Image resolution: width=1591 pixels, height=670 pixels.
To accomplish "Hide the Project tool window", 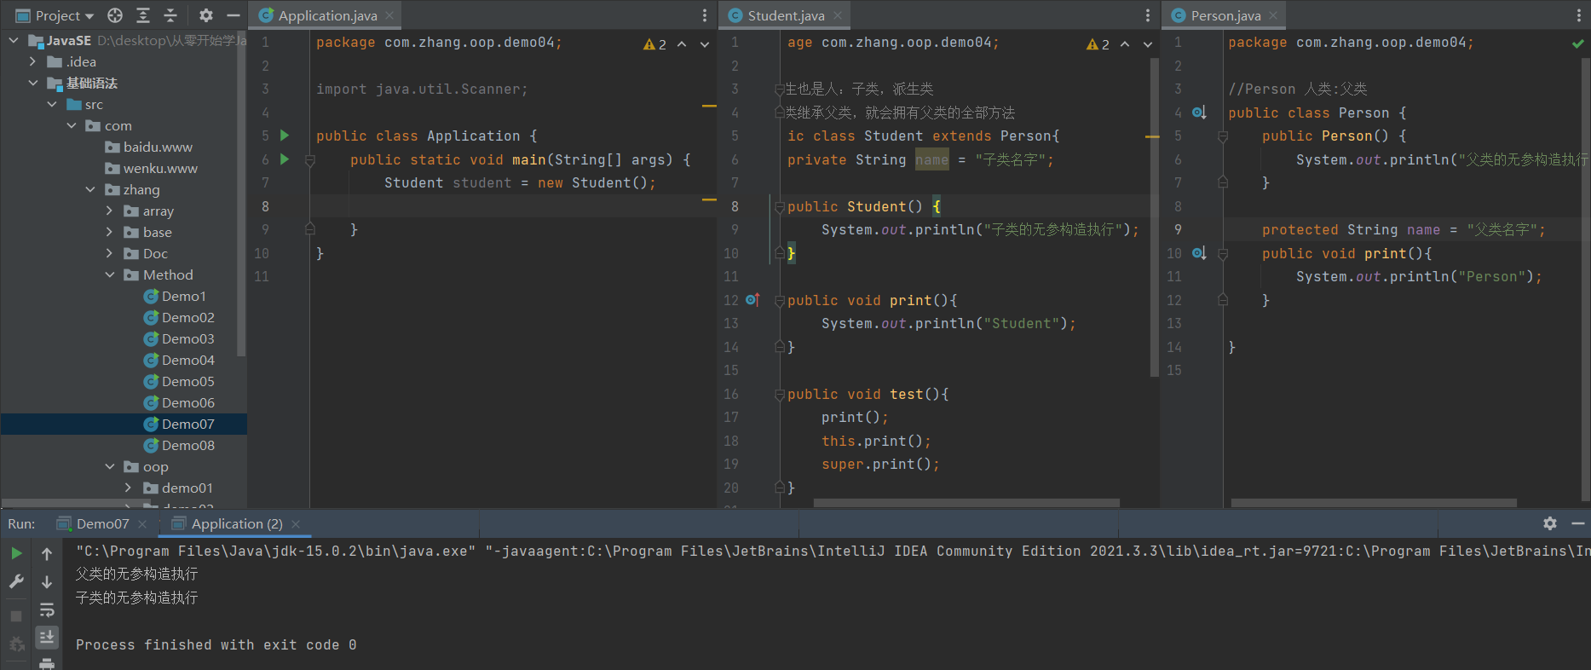I will point(233,15).
